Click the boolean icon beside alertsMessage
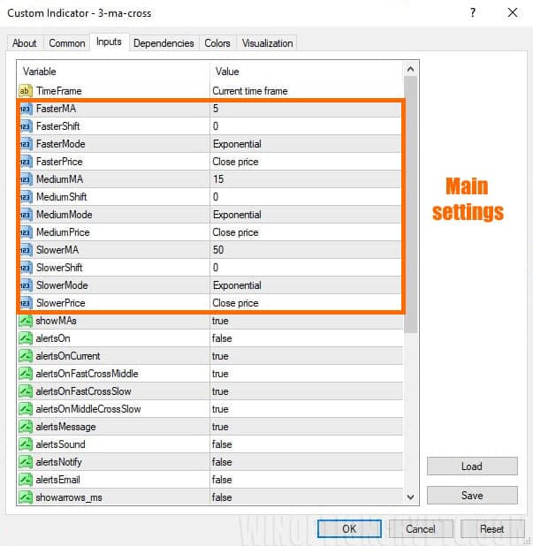Screen dimensions: 533x546 (26, 427)
